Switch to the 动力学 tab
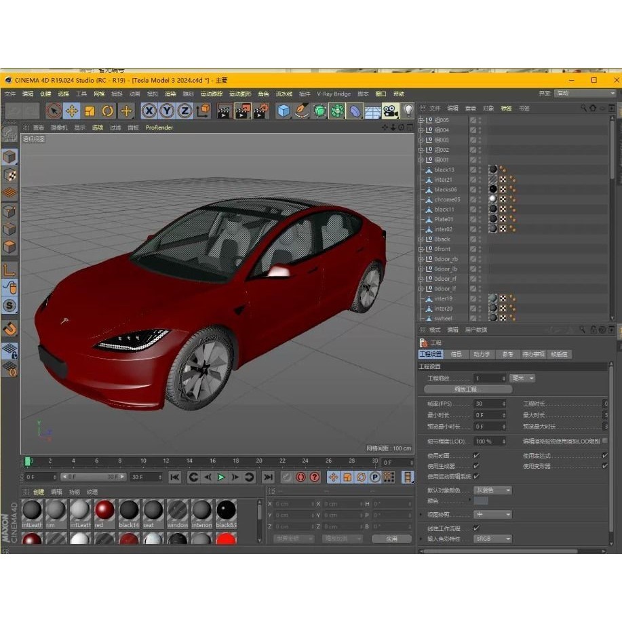Viewport: 622px width, 622px height. [x=482, y=354]
